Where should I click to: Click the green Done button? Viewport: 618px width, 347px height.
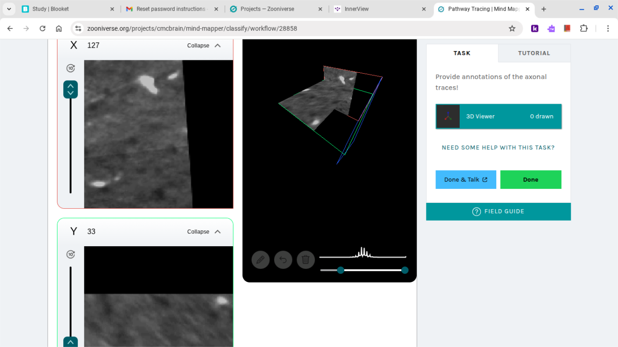[x=531, y=179]
